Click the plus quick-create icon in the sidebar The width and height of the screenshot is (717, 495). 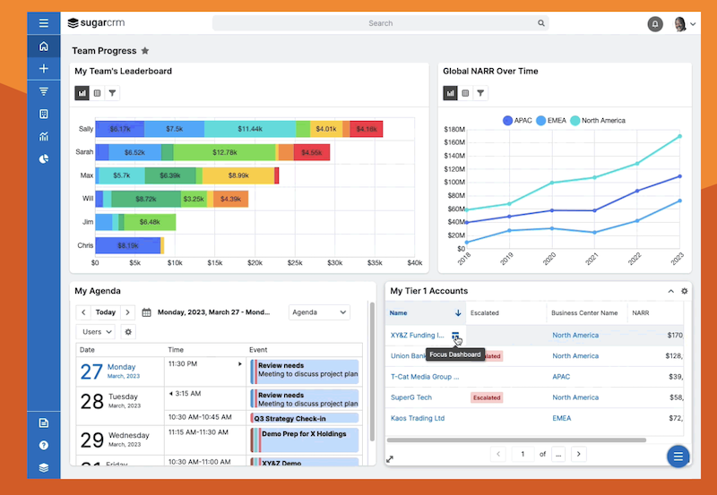click(43, 69)
